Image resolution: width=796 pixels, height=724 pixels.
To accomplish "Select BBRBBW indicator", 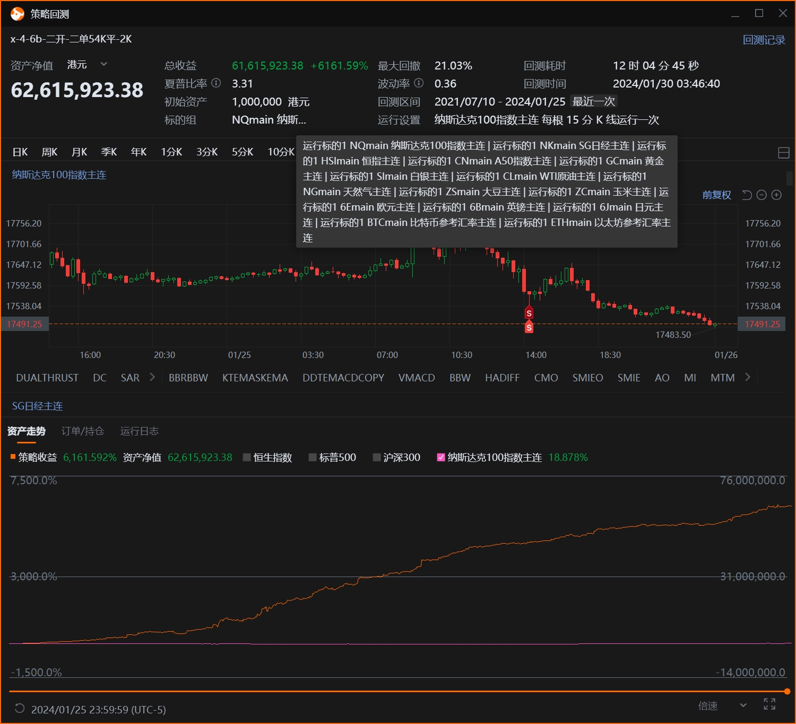I will (188, 378).
